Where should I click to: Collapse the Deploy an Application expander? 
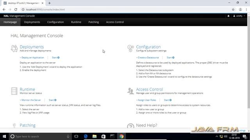(32, 58)
